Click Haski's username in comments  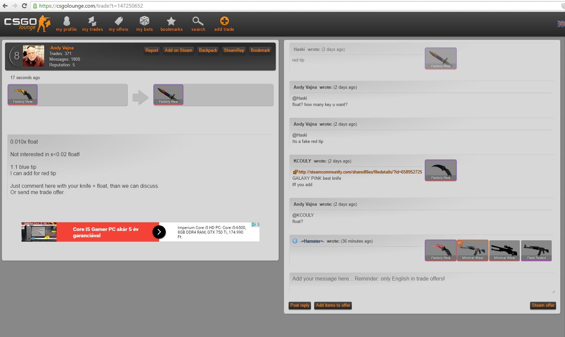click(x=299, y=49)
